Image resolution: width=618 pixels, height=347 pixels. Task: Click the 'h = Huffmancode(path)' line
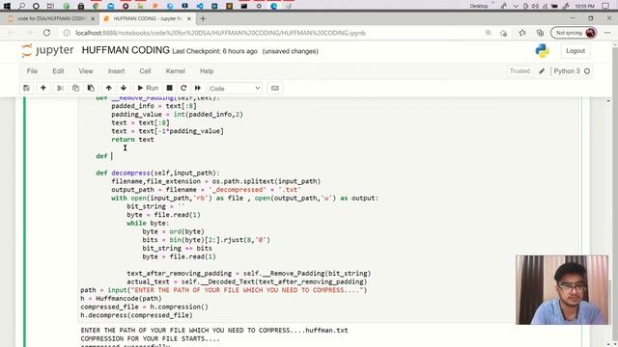[x=121, y=298]
